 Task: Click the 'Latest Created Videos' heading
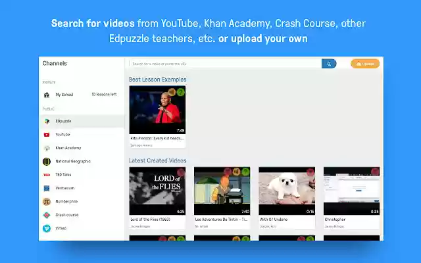click(158, 160)
